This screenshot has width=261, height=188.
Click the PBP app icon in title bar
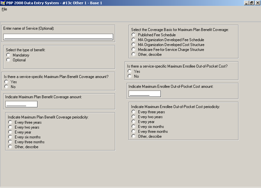3,3
